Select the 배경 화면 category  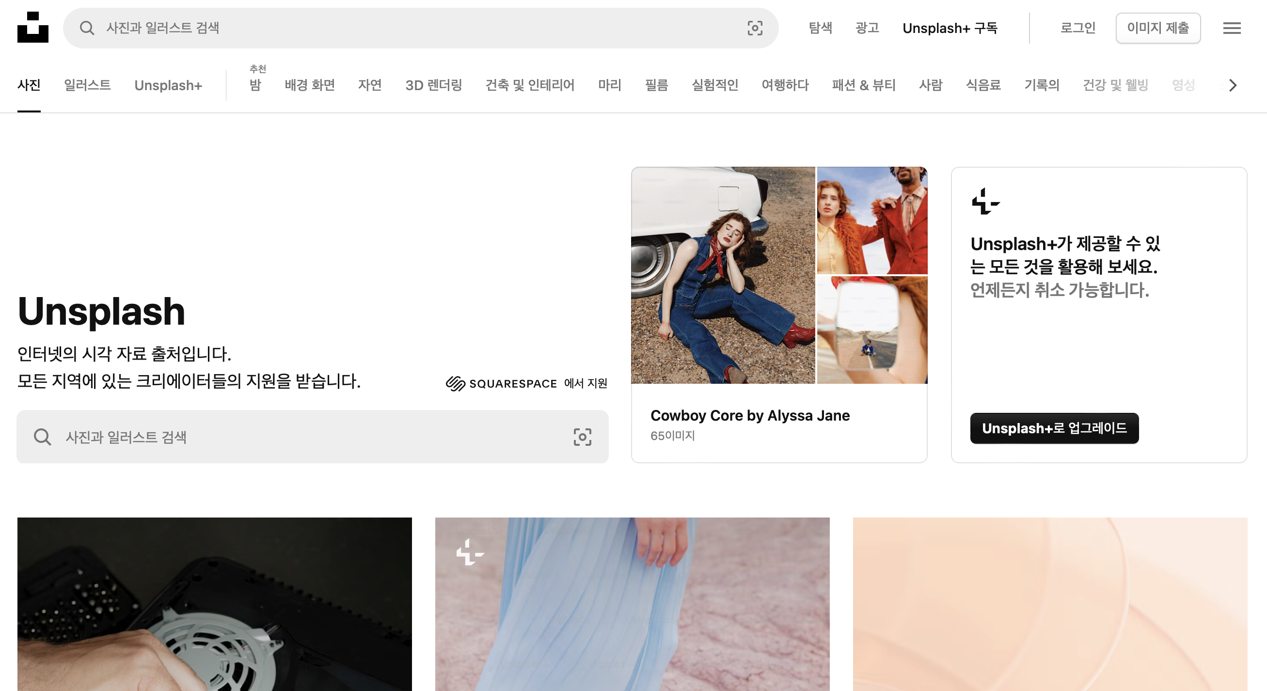(x=309, y=85)
